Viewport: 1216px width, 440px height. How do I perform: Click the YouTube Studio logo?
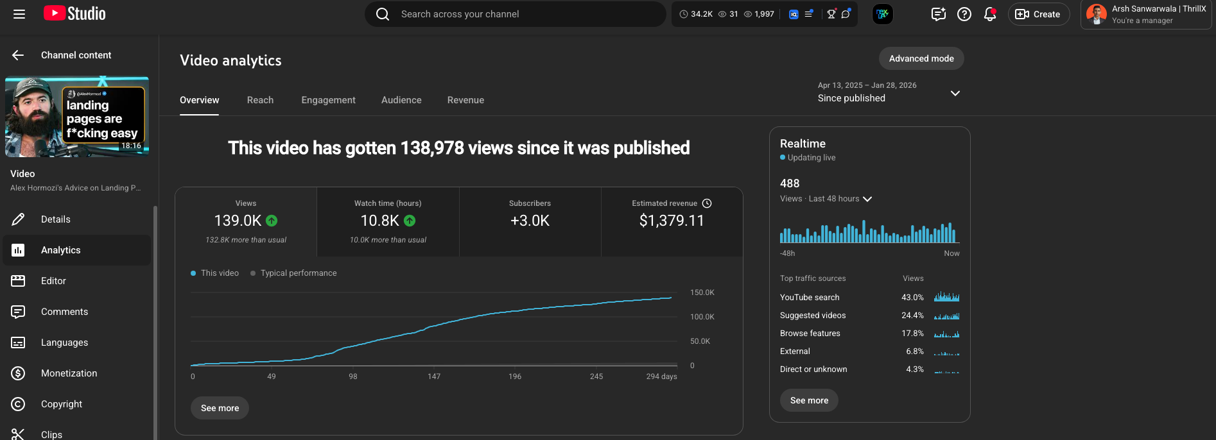[x=74, y=13]
